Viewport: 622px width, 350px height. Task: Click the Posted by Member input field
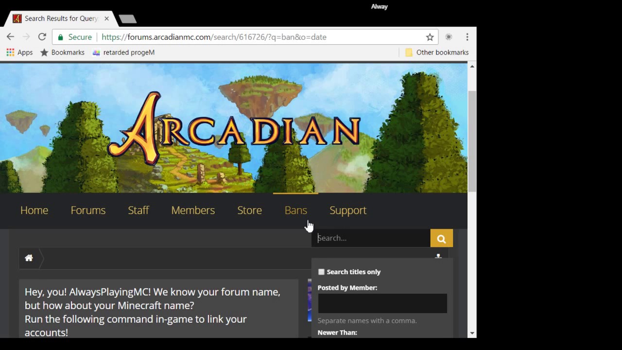tap(382, 303)
